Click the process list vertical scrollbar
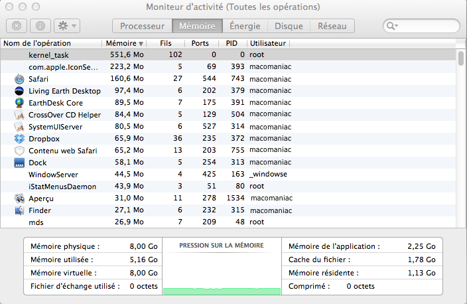467x304 pixels. tap(461, 58)
